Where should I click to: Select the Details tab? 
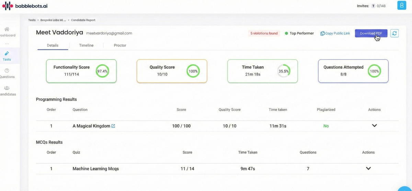click(x=53, y=45)
